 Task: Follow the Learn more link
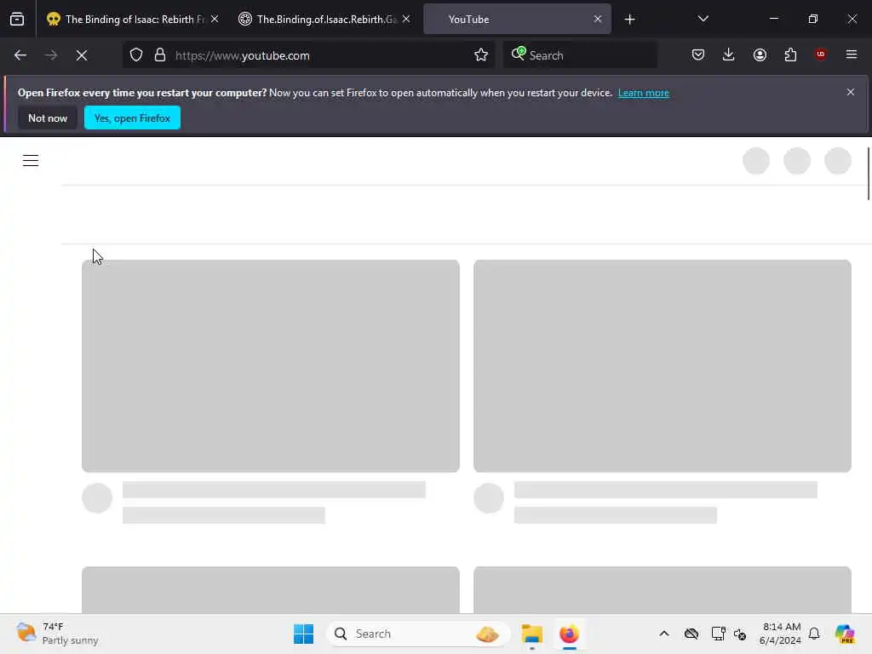click(644, 93)
